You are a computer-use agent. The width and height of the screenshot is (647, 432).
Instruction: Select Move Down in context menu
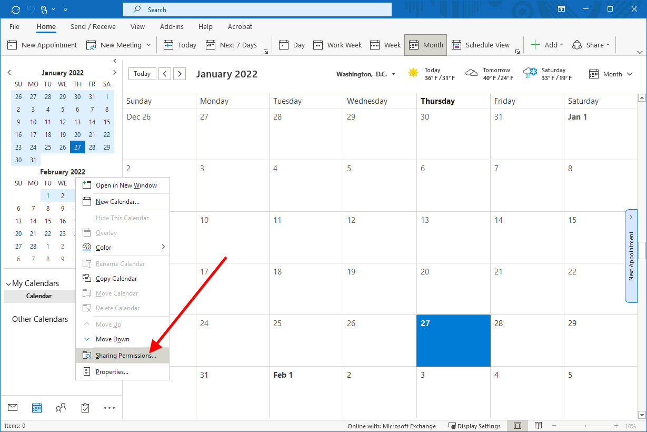click(123, 339)
